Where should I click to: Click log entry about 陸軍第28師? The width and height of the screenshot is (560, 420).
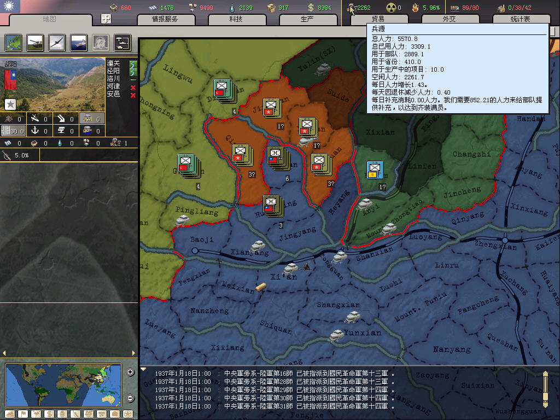pos(275,382)
